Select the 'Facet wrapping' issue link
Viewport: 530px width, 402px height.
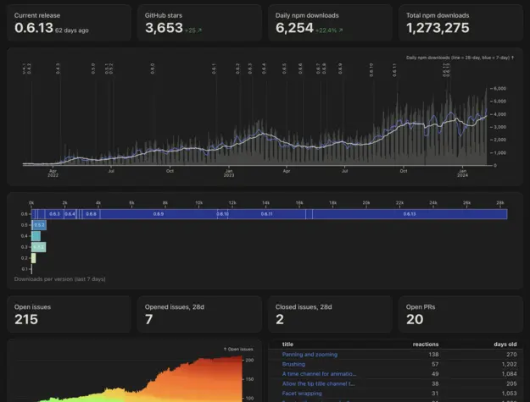300,394
